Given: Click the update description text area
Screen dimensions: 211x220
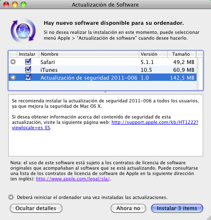Looking at the screenshot, I should (106, 125).
